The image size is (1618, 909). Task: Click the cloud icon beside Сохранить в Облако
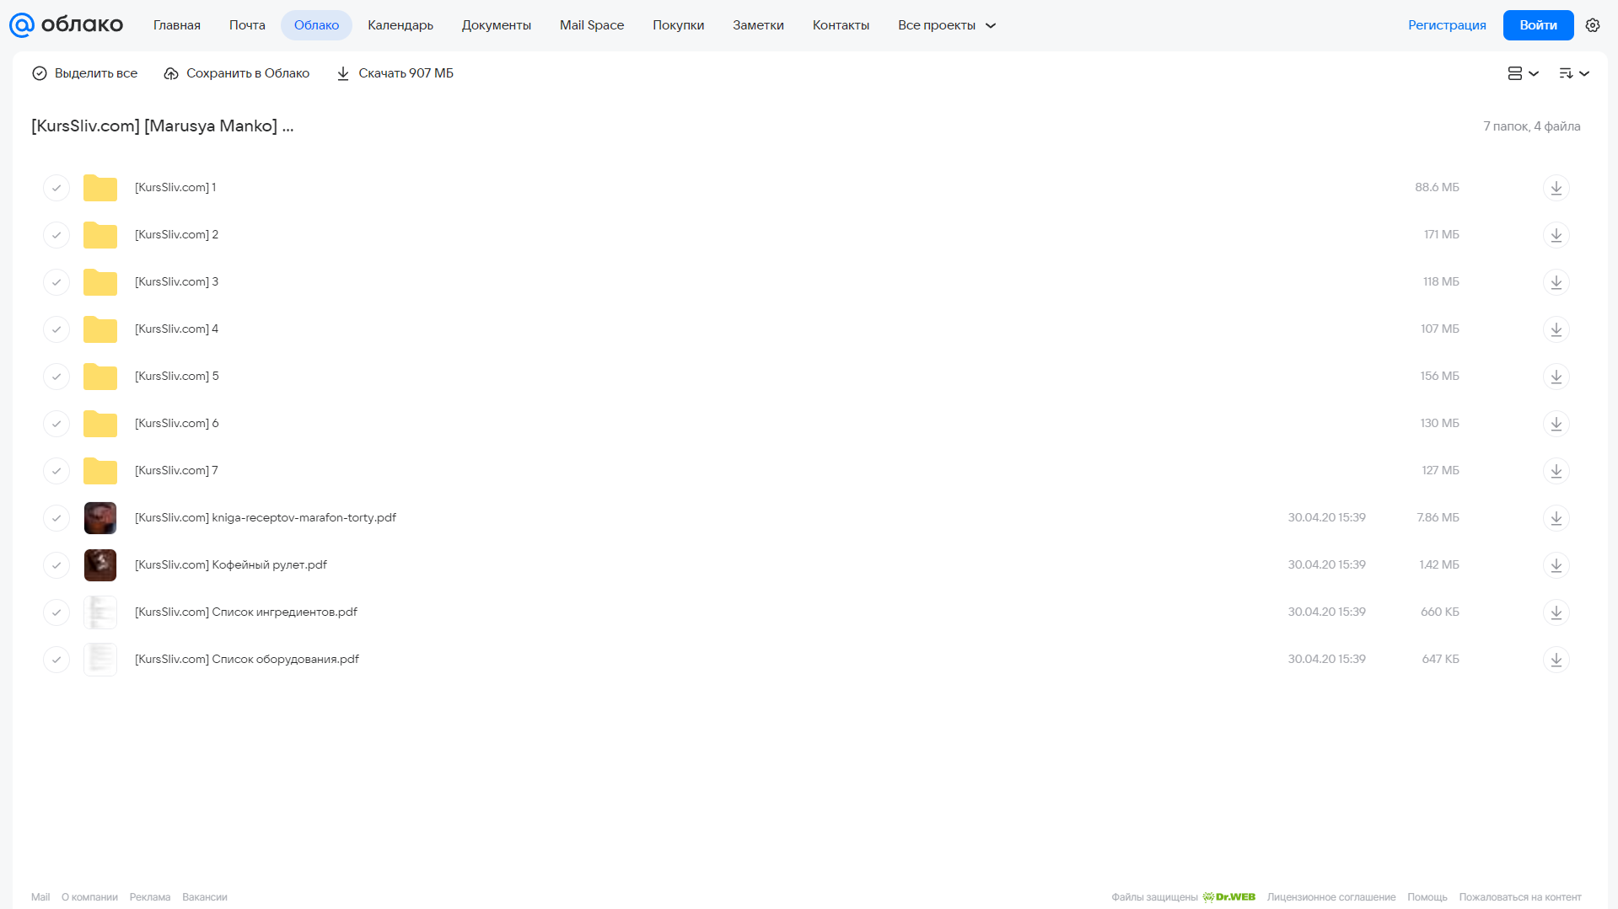click(x=171, y=73)
